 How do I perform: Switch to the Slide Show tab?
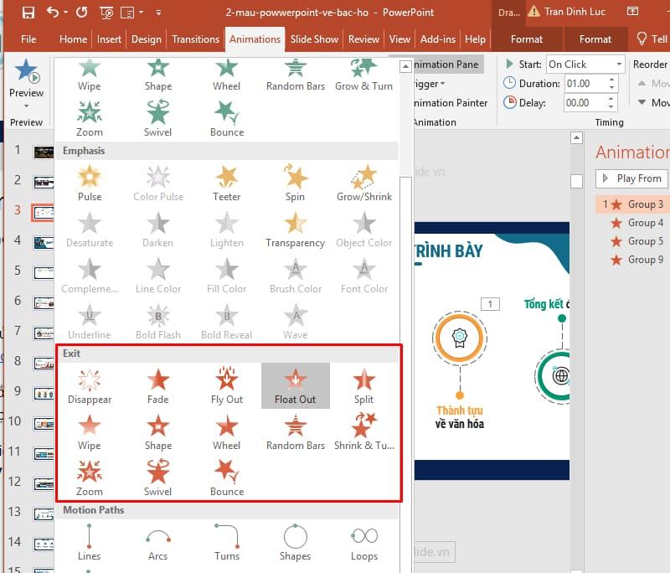pyautogui.click(x=314, y=39)
